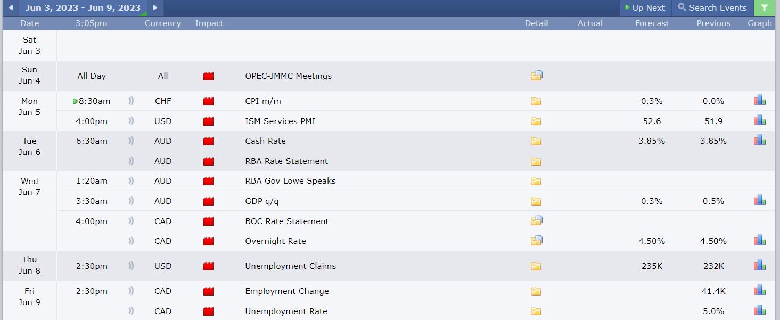The width and height of the screenshot is (780, 320).
Task: Open detail folder for ISM Services PMI
Action: click(x=536, y=121)
